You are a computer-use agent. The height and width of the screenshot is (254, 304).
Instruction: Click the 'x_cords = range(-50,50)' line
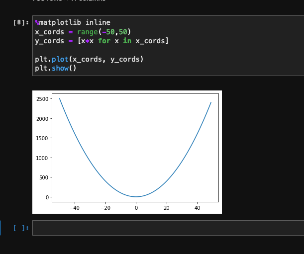coord(83,32)
